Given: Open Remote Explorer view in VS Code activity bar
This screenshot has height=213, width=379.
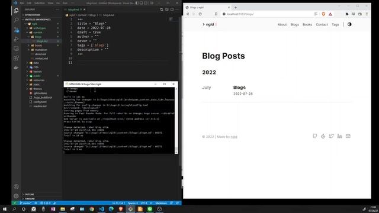Looking at the screenshot, I should tap(16, 49).
